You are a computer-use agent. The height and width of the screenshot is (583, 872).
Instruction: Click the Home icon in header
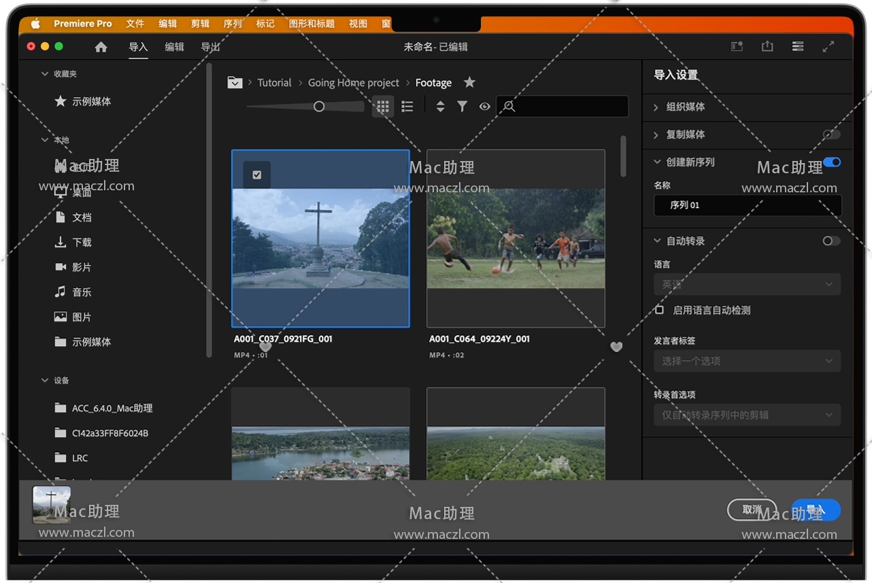click(x=101, y=47)
